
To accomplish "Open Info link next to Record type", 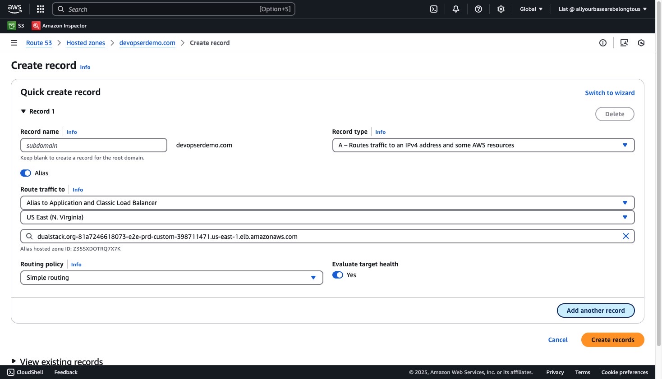I will 380,132.
